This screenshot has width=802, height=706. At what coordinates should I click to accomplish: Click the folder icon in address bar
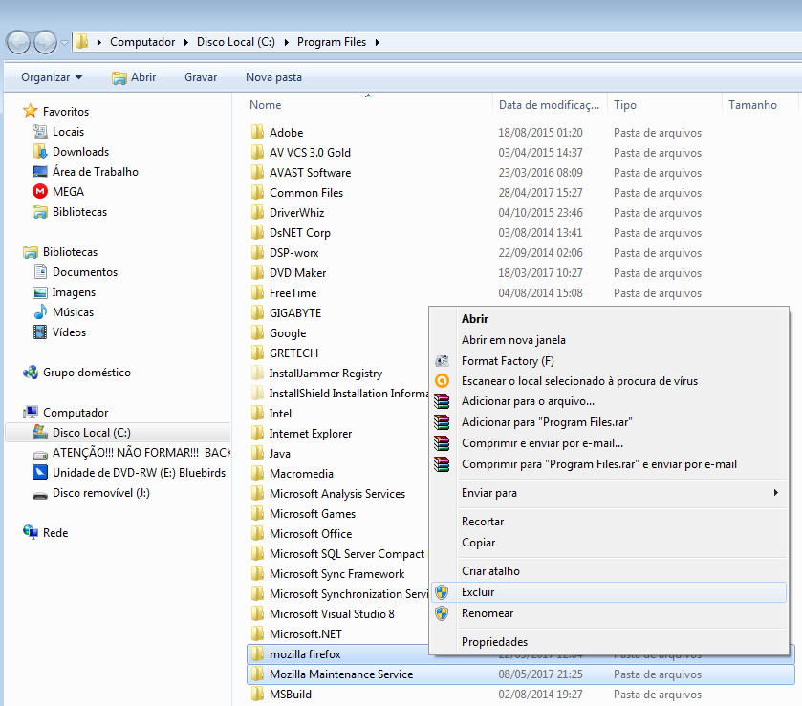82,41
